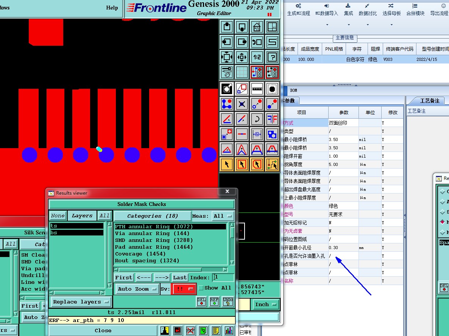
Task: Expand the 数据对比 dropdown arrow
Action: pos(368,25)
